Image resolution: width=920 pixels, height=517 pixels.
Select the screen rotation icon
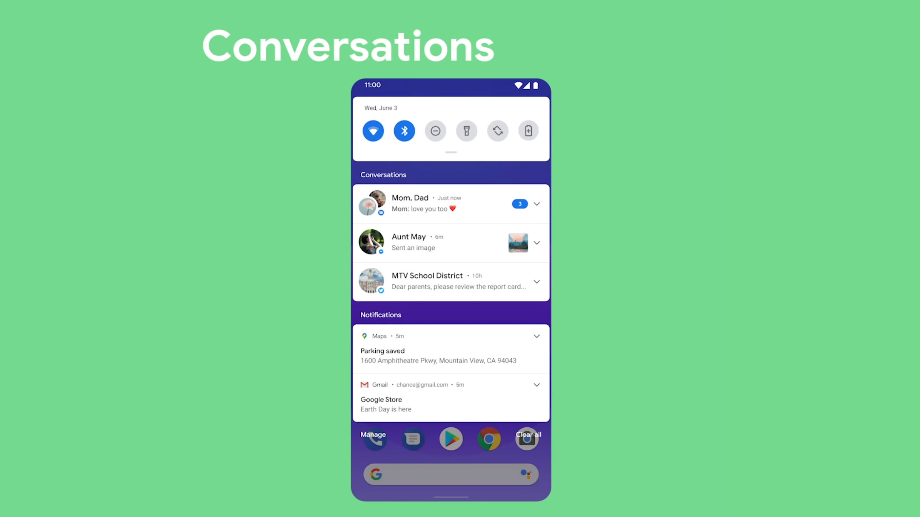click(498, 131)
